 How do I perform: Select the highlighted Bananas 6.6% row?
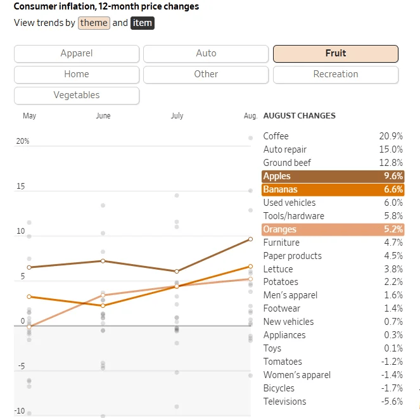click(x=333, y=189)
